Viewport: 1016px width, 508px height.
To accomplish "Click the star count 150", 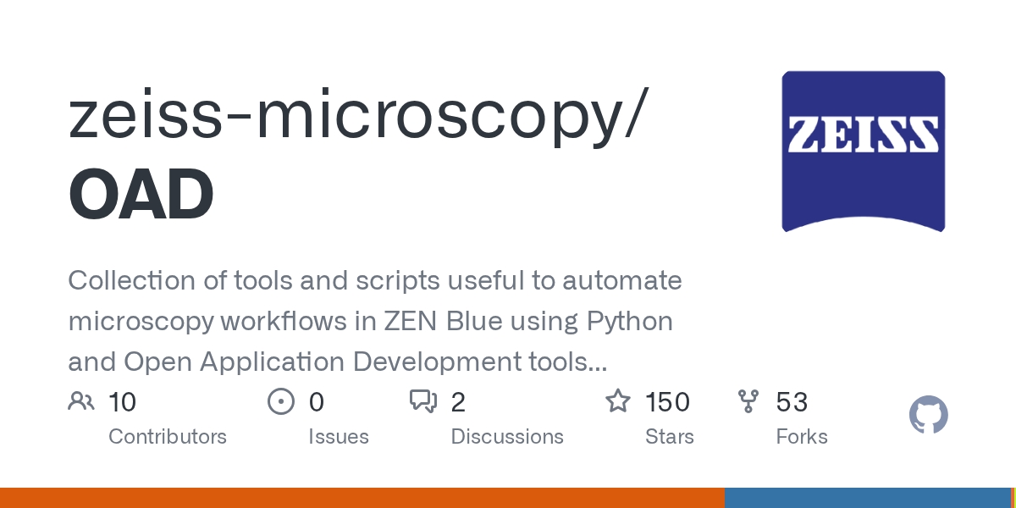I will coord(667,401).
